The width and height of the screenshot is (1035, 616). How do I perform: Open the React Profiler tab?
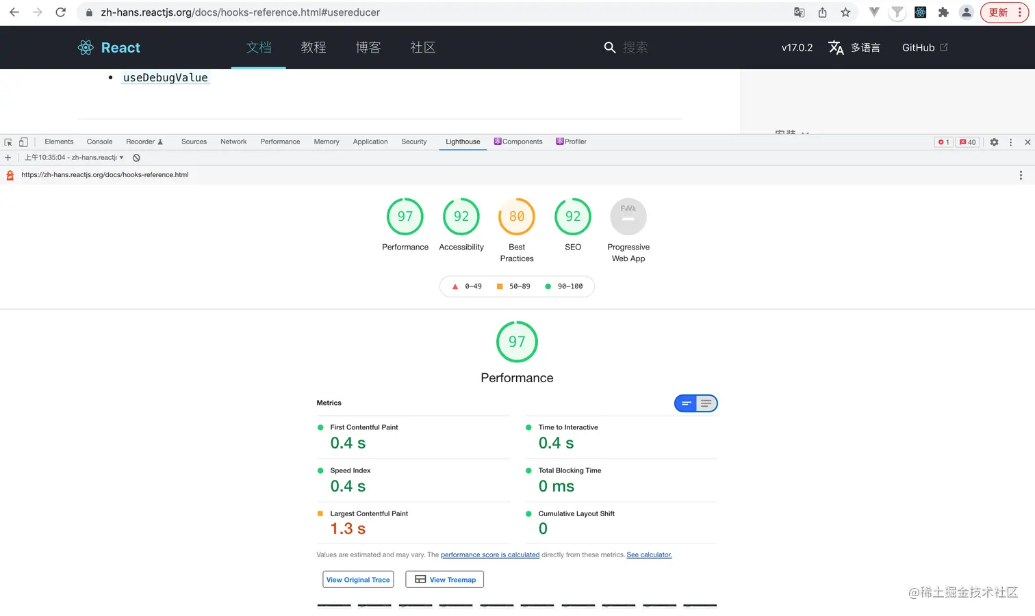click(x=571, y=142)
